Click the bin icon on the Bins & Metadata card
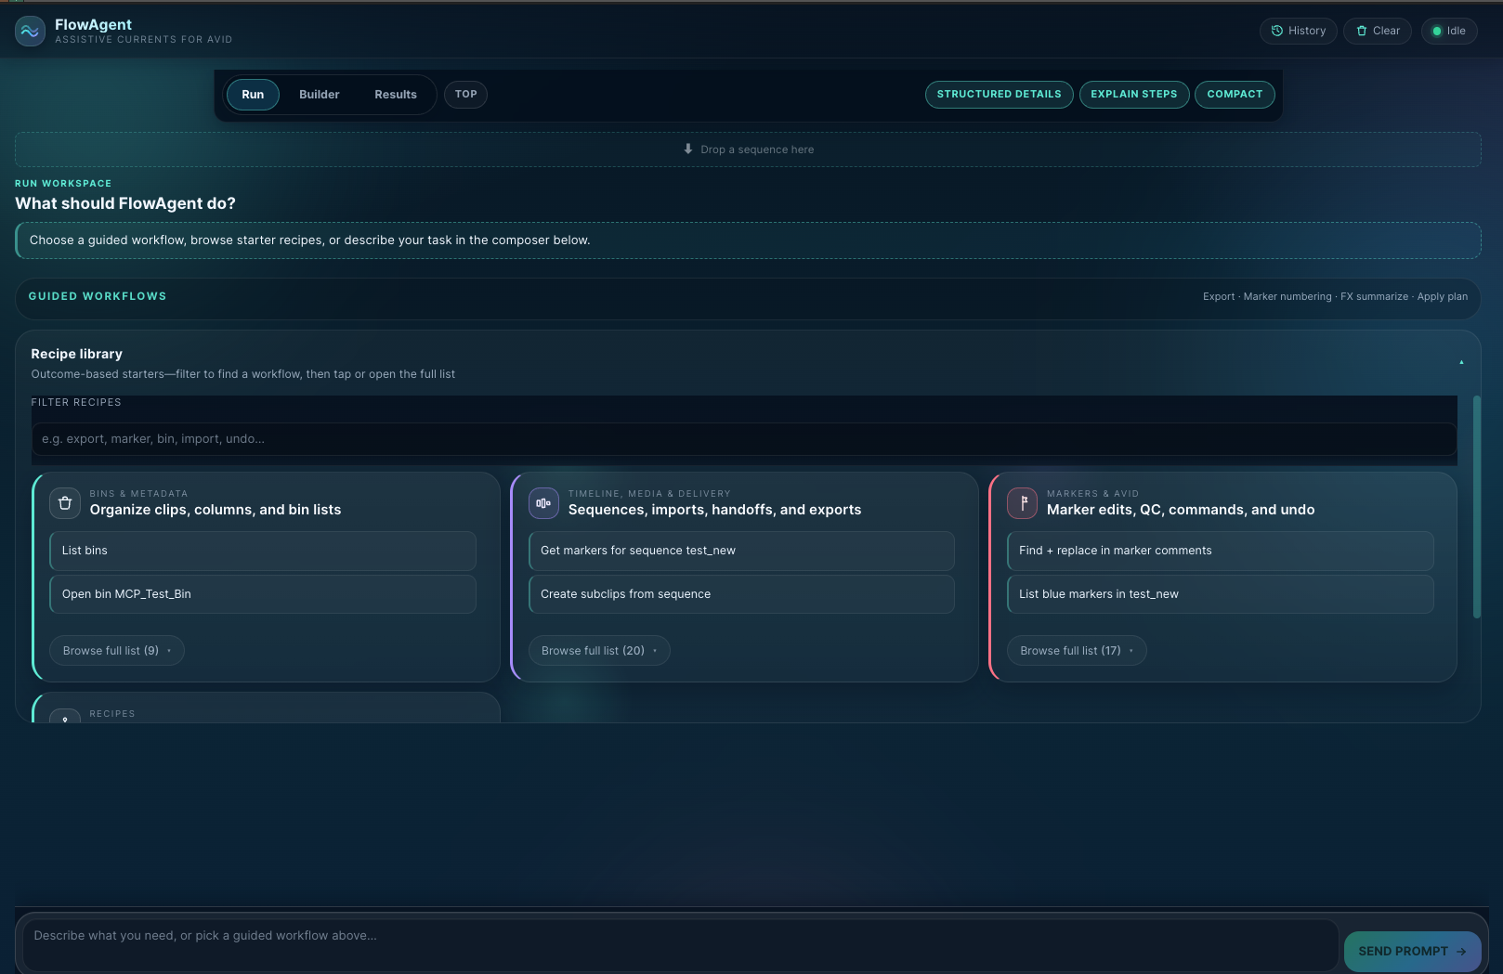The width and height of the screenshot is (1503, 974). [65, 503]
